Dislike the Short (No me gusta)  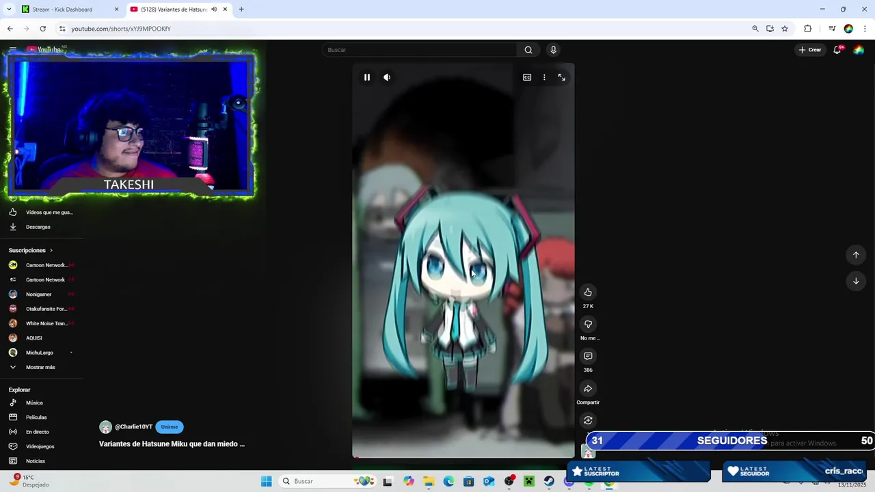click(588, 324)
